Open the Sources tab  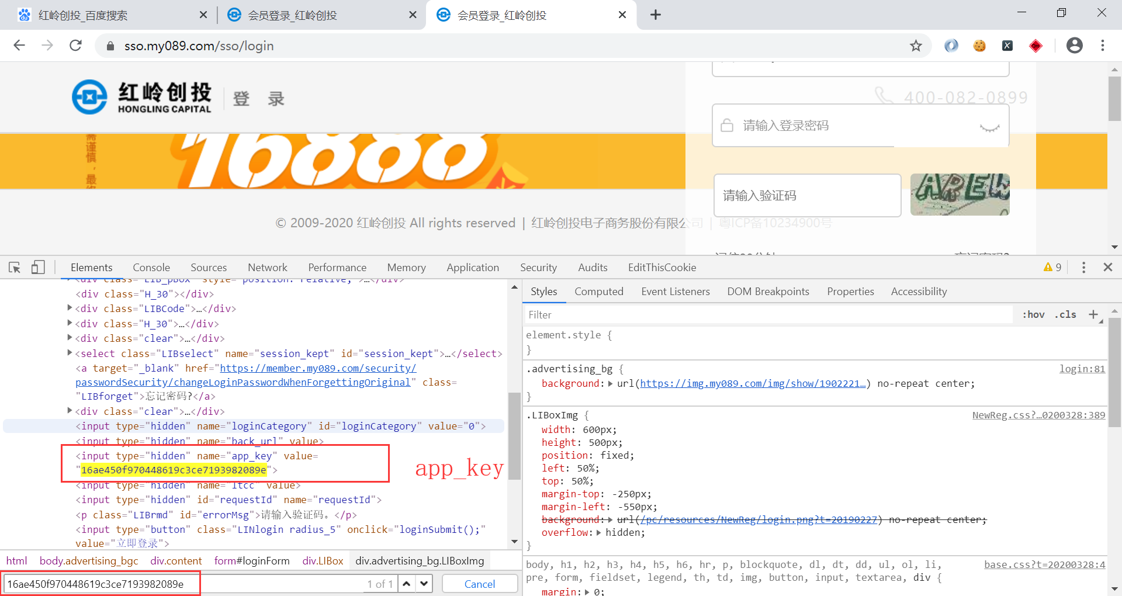[209, 268]
